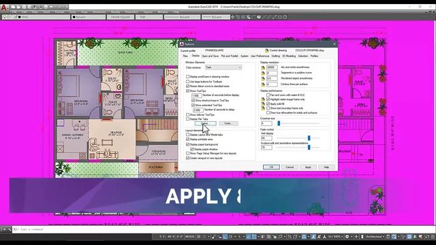
Task: Toggle Isometric drafting in the status bar
Action: [239, 237]
